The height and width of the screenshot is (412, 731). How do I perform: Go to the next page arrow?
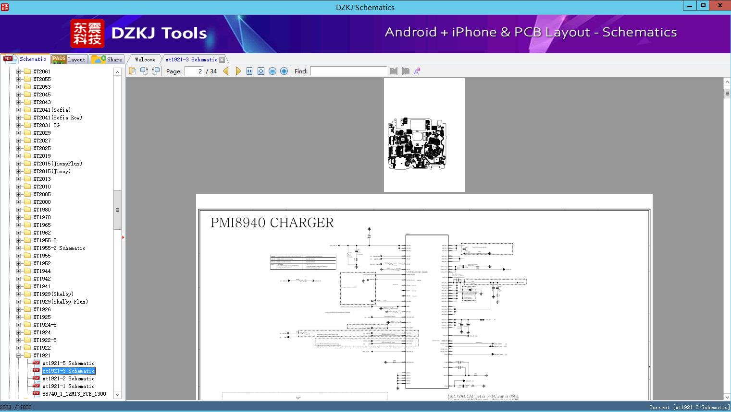(x=238, y=71)
